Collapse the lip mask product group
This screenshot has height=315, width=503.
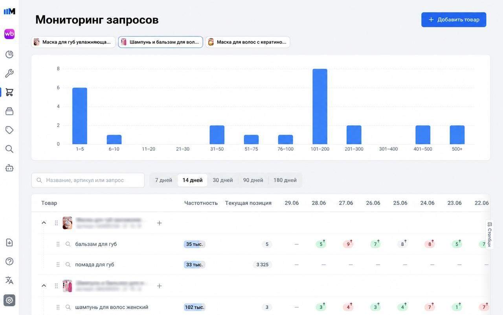(44, 223)
